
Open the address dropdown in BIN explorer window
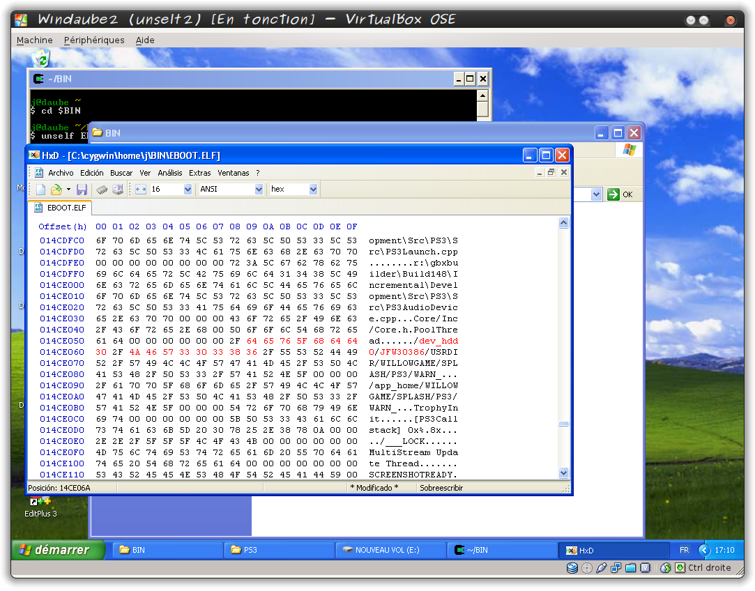[597, 194]
